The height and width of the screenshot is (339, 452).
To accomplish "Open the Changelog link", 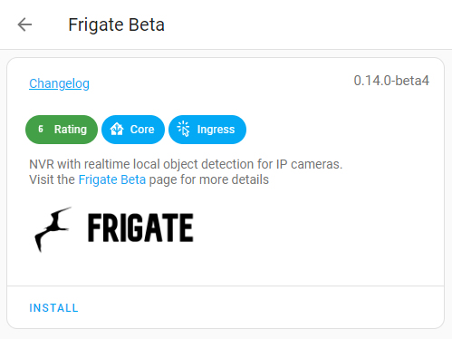I will pos(59,83).
